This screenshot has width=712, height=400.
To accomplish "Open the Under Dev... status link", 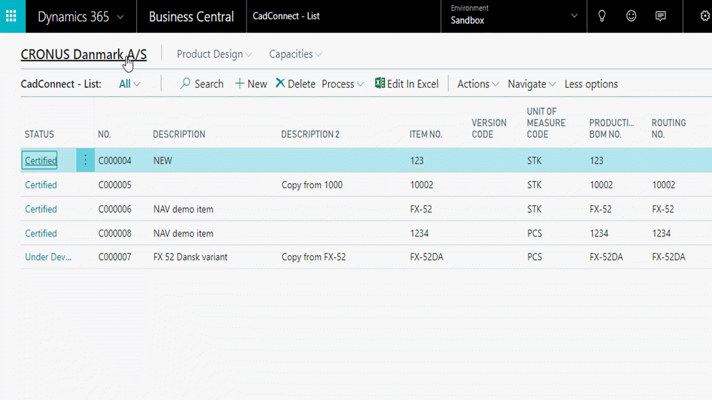I will (48, 257).
